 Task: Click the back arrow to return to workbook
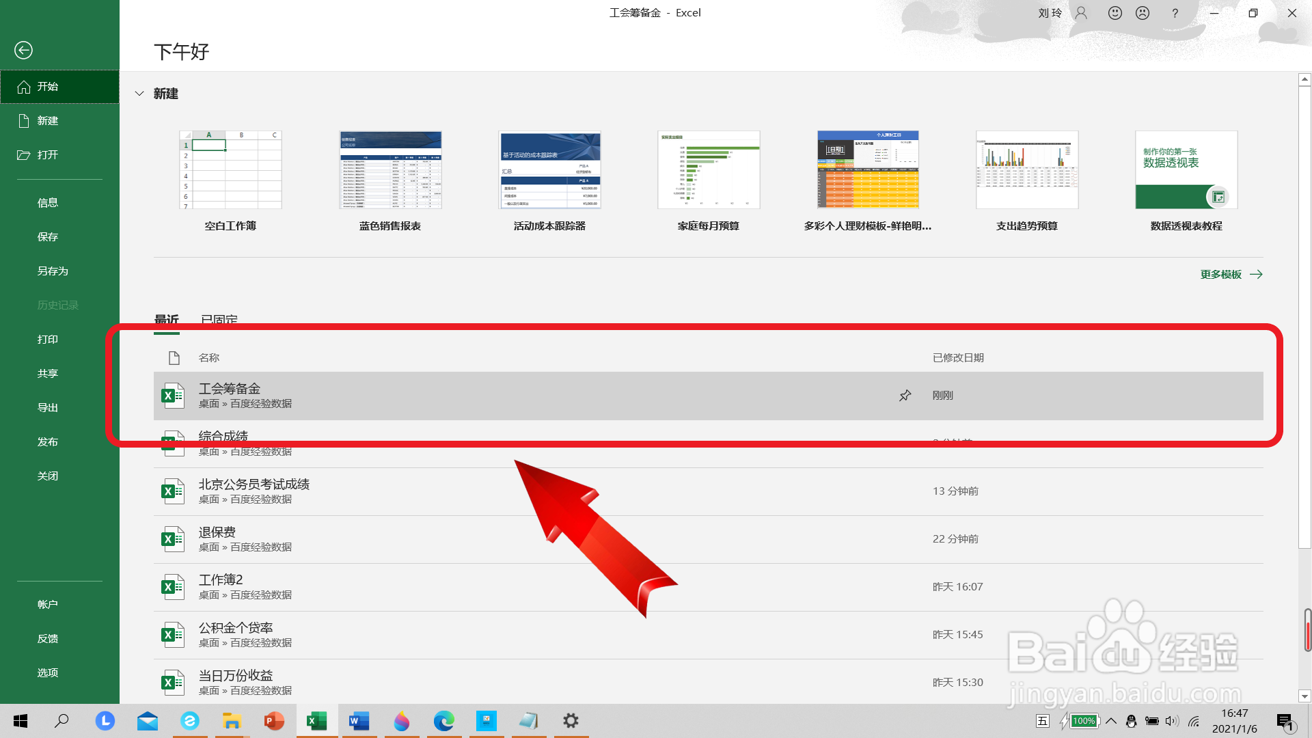[x=23, y=50]
